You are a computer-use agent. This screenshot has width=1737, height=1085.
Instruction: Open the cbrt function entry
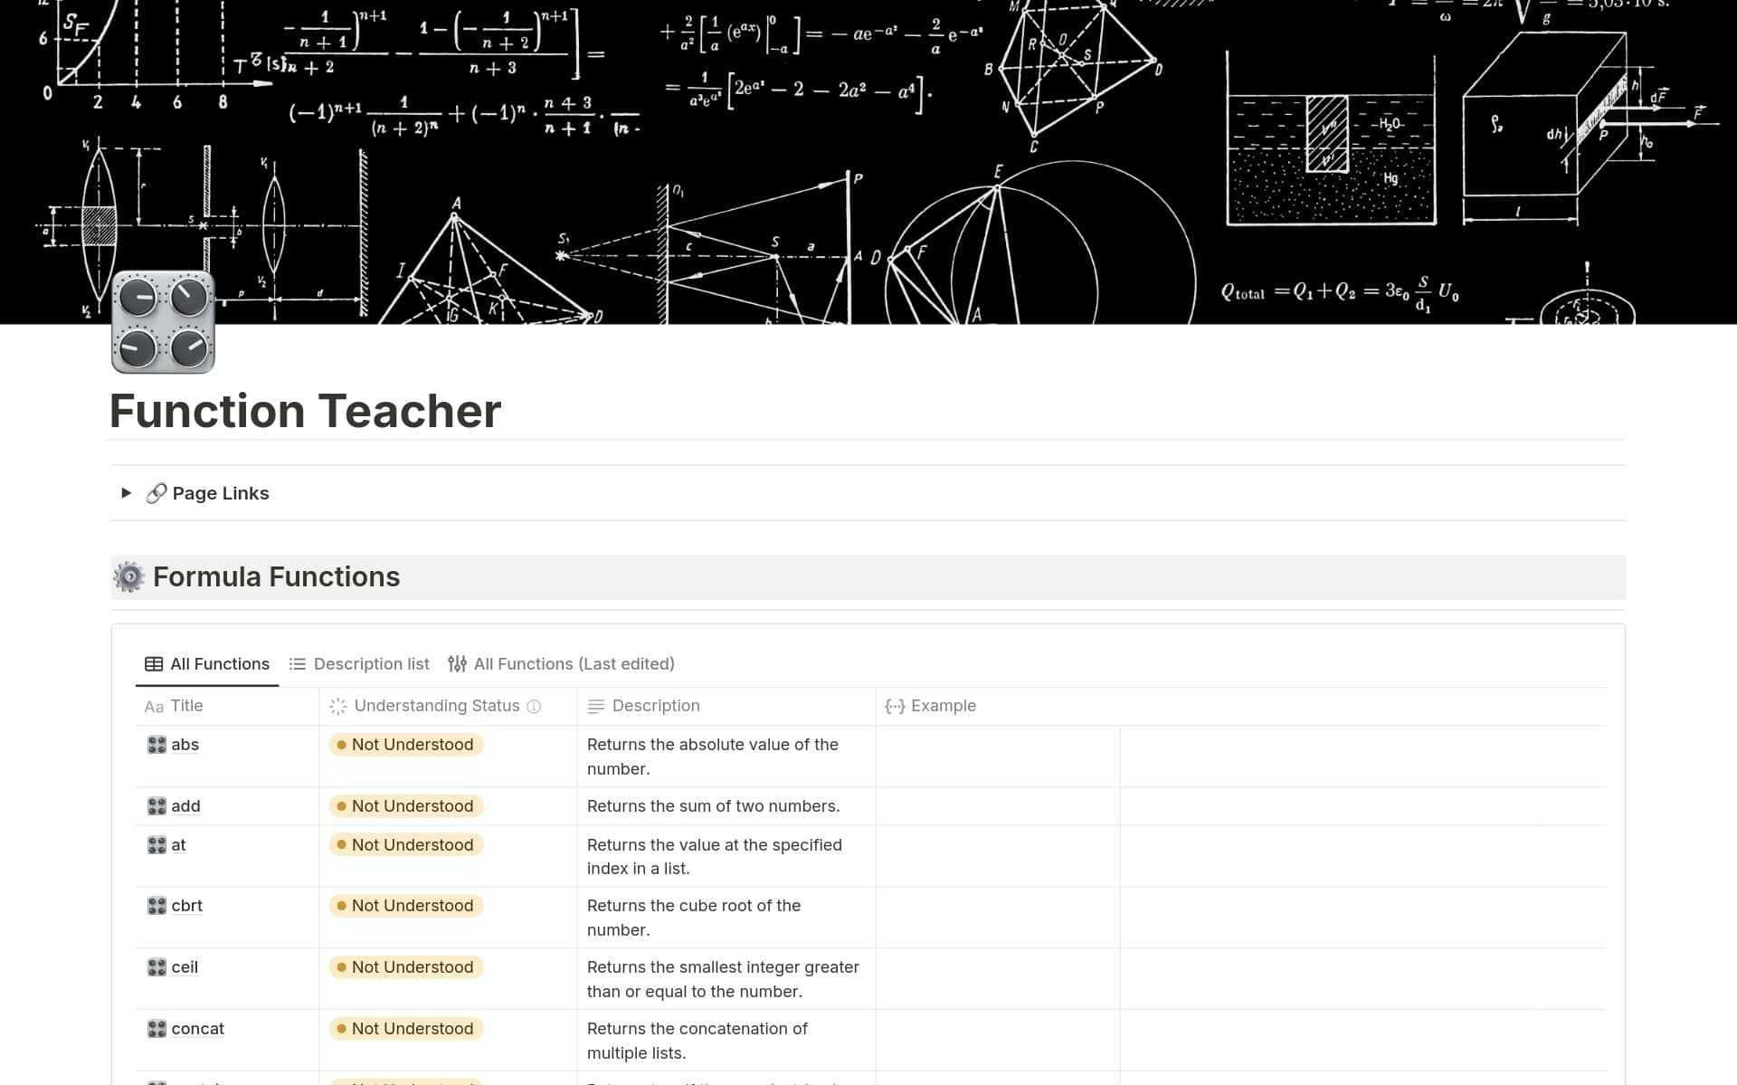[186, 905]
